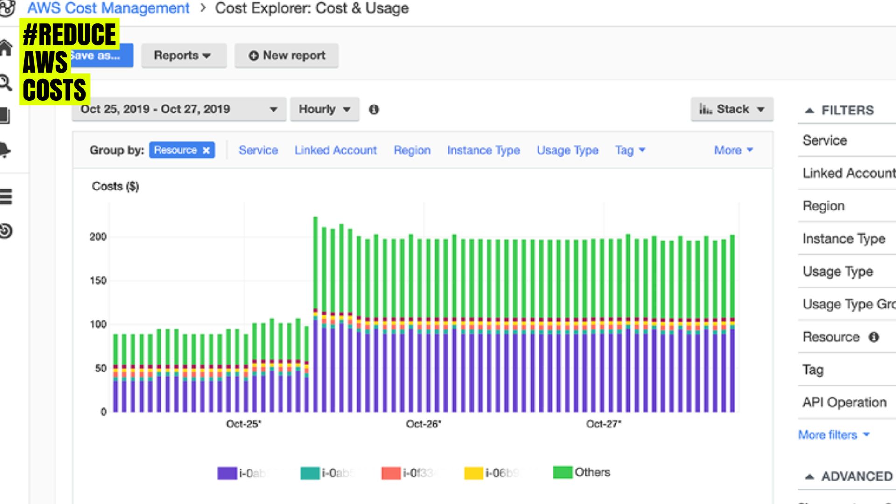Screen dimensions: 896x504
Task: Open the Tag group-by dropdown
Action: [630, 150]
